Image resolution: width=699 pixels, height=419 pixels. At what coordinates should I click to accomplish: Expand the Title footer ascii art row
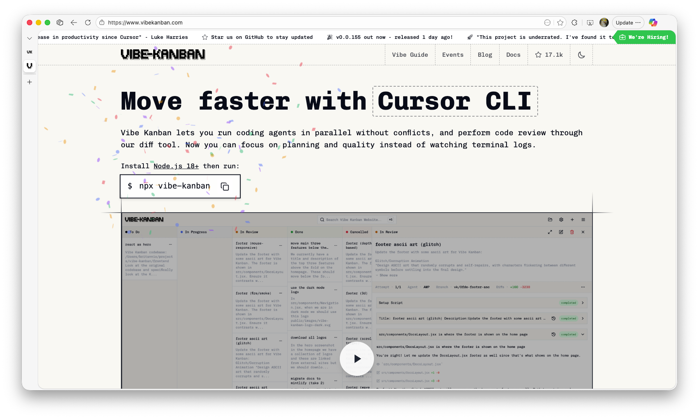click(582, 318)
